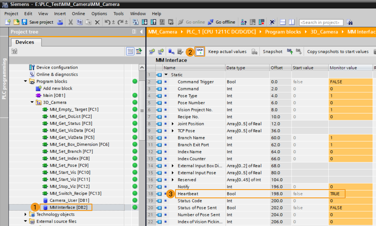Click Copy snapshots to start values

(338, 52)
